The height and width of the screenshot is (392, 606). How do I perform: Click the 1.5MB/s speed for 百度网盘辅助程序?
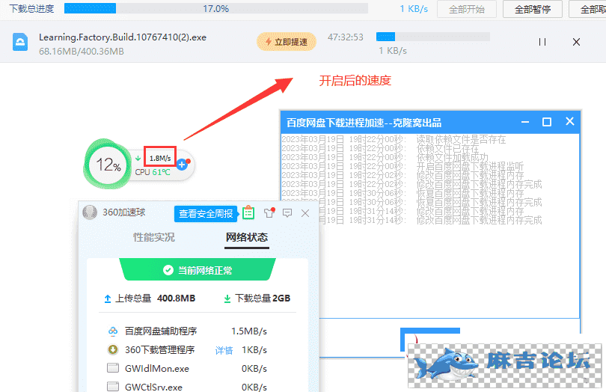click(x=249, y=331)
